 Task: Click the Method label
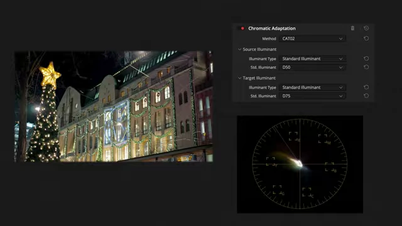[269, 39]
